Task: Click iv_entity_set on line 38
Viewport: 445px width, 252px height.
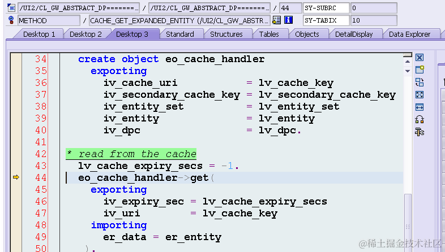Action: 143,106
